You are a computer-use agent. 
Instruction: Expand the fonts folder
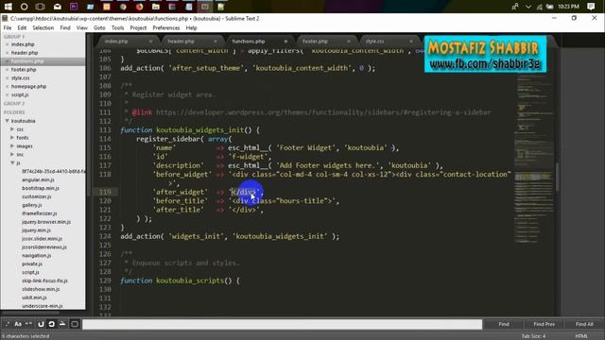pos(12,138)
